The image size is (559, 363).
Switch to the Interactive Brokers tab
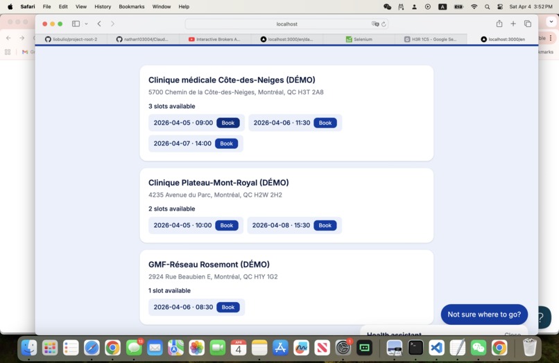pyautogui.click(x=215, y=39)
